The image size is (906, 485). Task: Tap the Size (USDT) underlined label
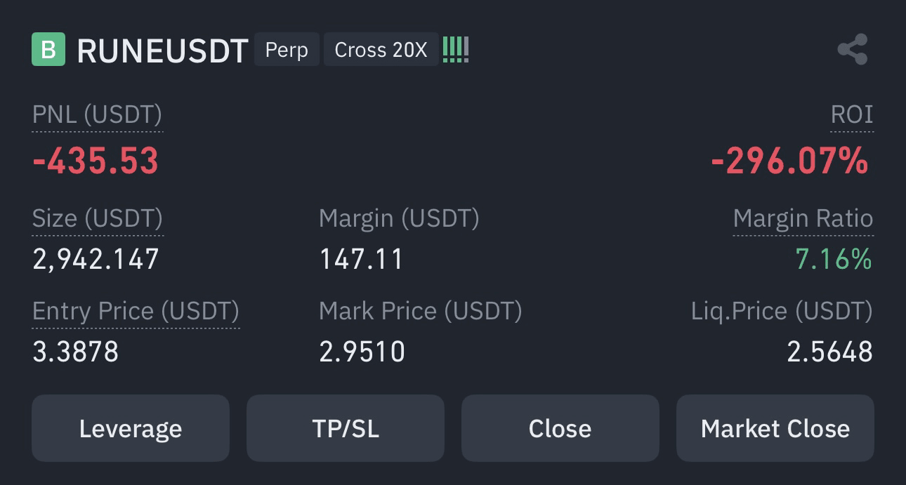98,218
